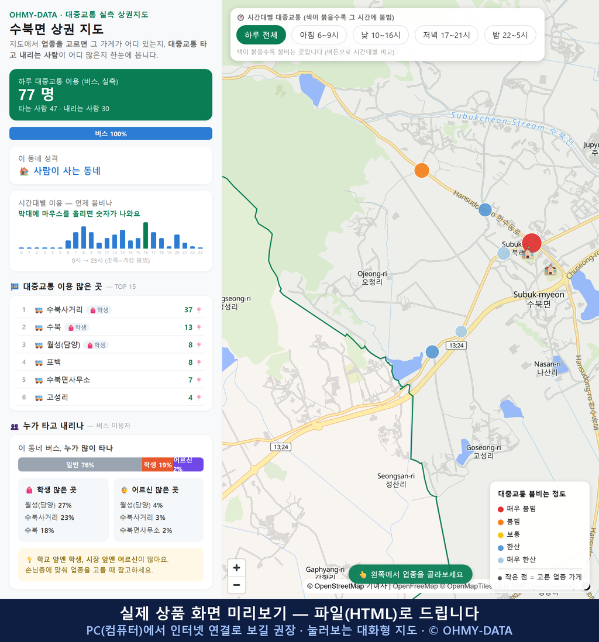Click the 77 명 daily ridership figure
The height and width of the screenshot is (642, 599).
[36, 95]
